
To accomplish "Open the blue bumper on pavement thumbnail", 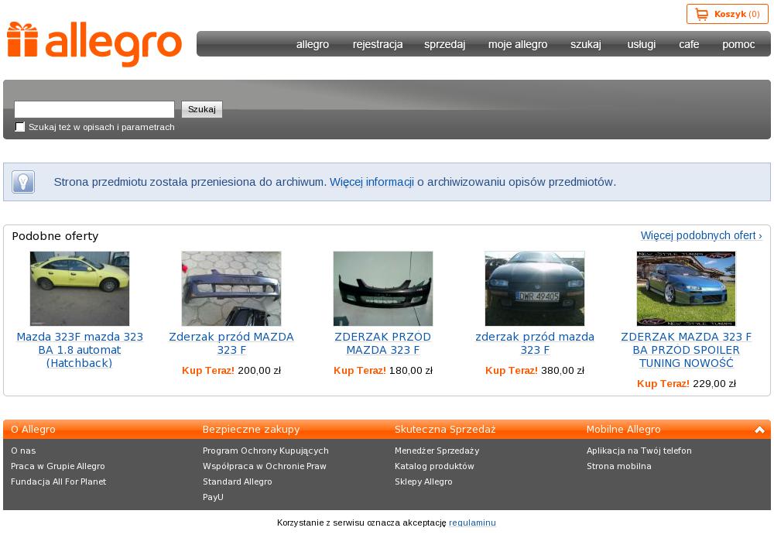I will pyautogui.click(x=231, y=289).
